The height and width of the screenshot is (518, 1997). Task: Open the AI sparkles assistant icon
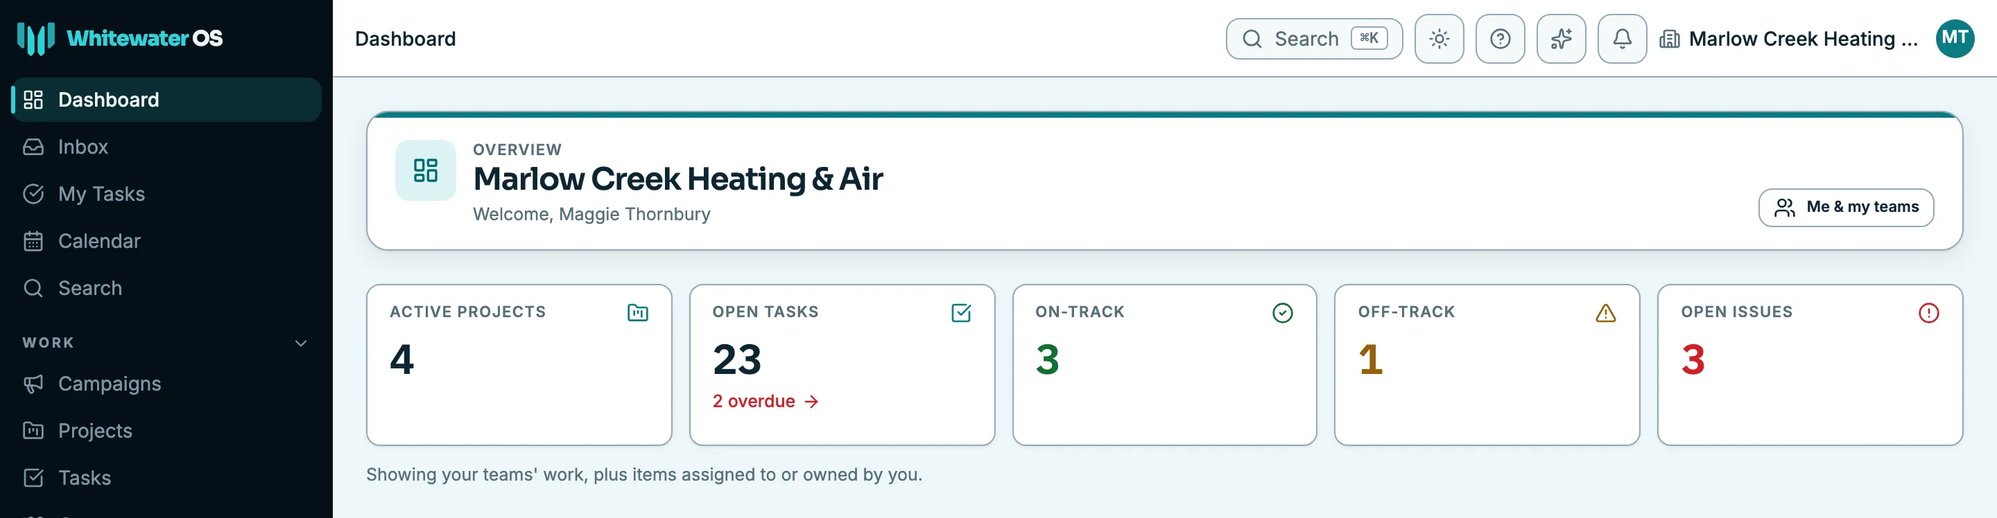point(1562,39)
